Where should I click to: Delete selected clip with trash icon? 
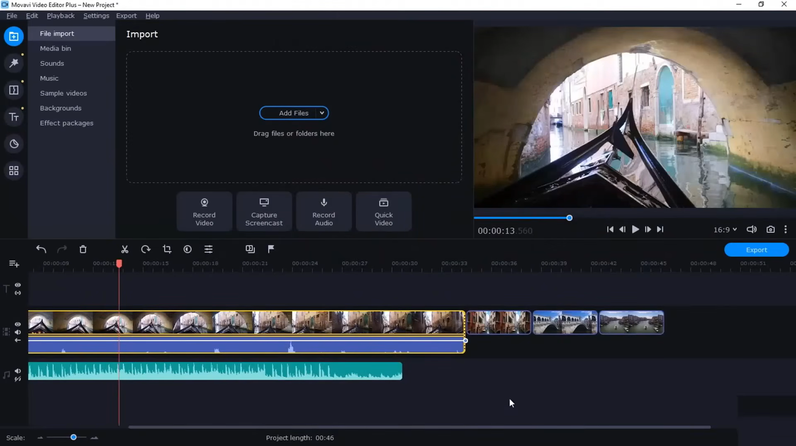click(83, 249)
